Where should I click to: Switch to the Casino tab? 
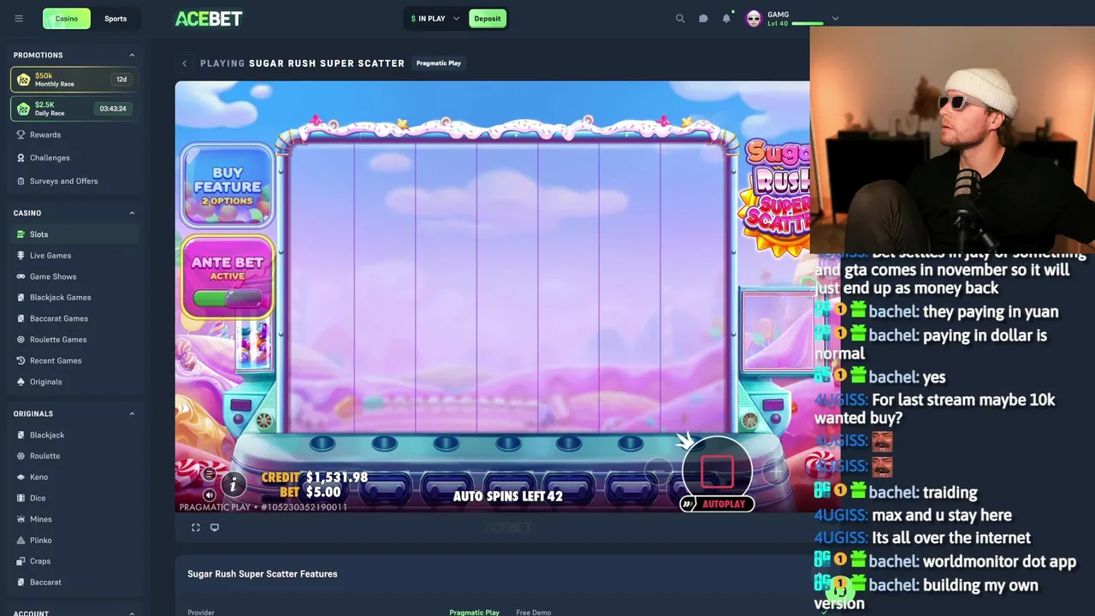pyautogui.click(x=67, y=18)
